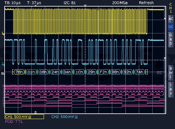Image resolution: width=175 pixels, height=129 pixels.
Task: Select DC coupling softkey
Action: point(171,27)
